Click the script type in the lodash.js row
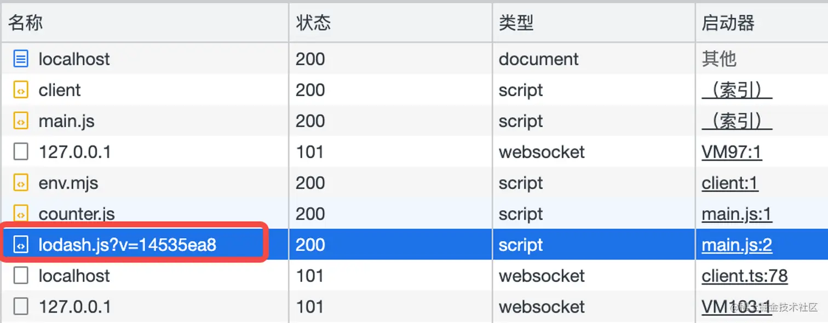828x323 pixels. pyautogui.click(x=521, y=245)
